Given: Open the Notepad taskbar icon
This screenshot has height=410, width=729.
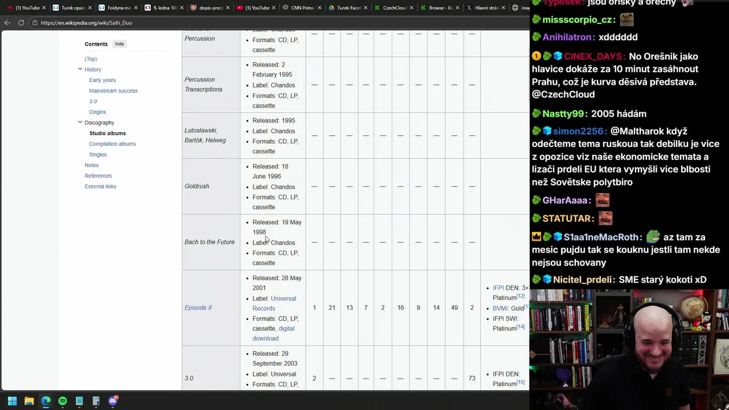Looking at the screenshot, I should [79, 401].
